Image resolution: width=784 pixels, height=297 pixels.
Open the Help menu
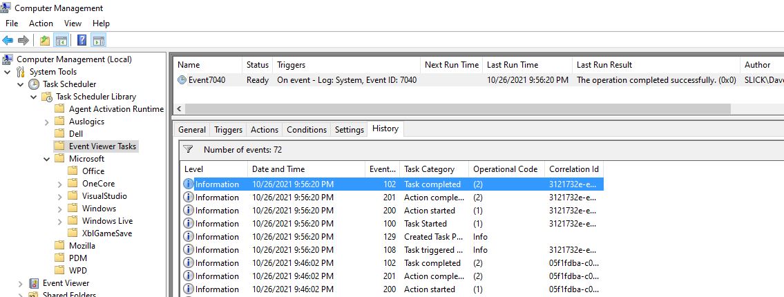click(x=101, y=23)
